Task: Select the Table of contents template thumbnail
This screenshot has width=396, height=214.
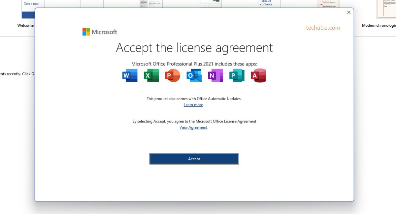Action: [266, 3]
